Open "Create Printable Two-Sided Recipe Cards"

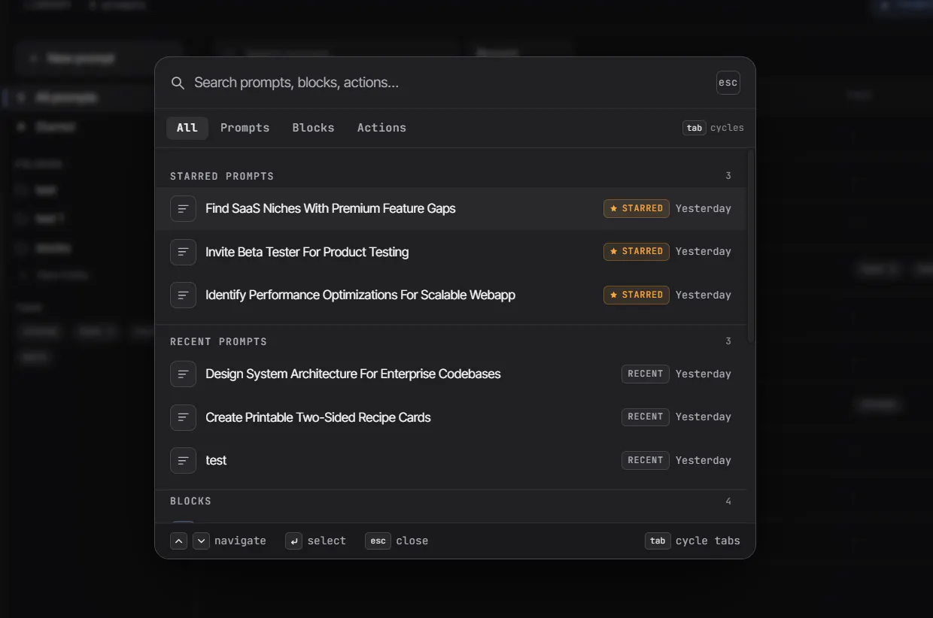(451, 417)
